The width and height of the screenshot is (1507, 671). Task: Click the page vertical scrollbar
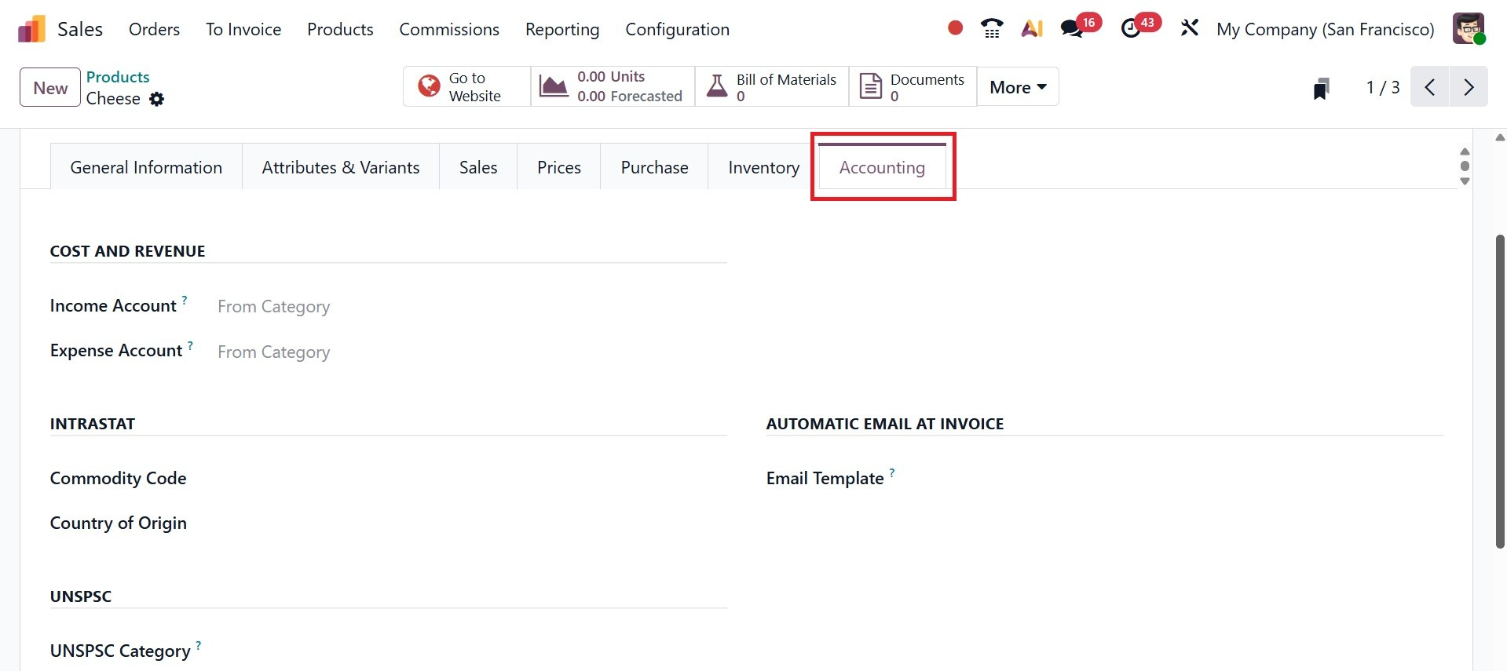[x=1500, y=392]
